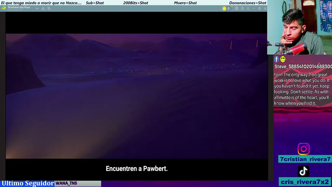The image size is (332, 187).
Task: Click the 'El que tenga miedo a morir' banner text
Action: coord(41,3)
